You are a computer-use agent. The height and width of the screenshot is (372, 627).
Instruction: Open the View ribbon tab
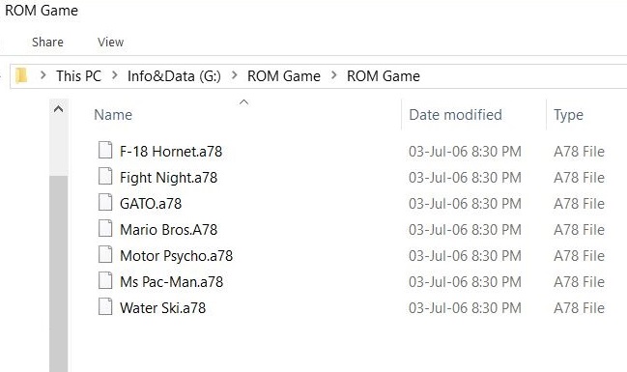pos(111,42)
